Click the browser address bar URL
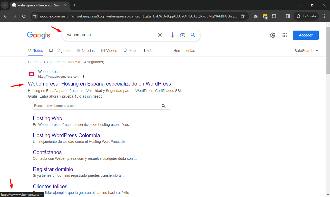This screenshot has width=330, height=197. click(138, 16)
